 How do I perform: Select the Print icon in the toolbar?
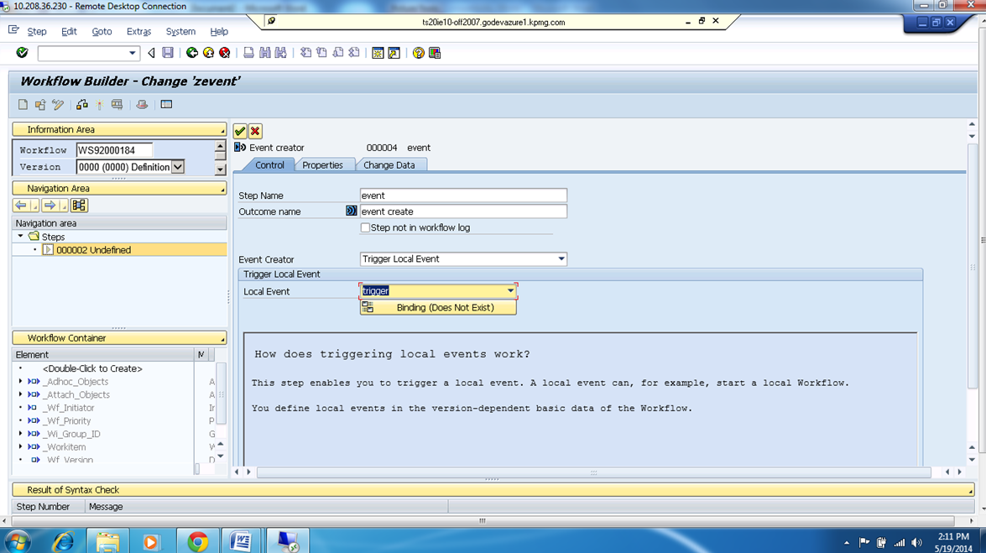pyautogui.click(x=249, y=52)
